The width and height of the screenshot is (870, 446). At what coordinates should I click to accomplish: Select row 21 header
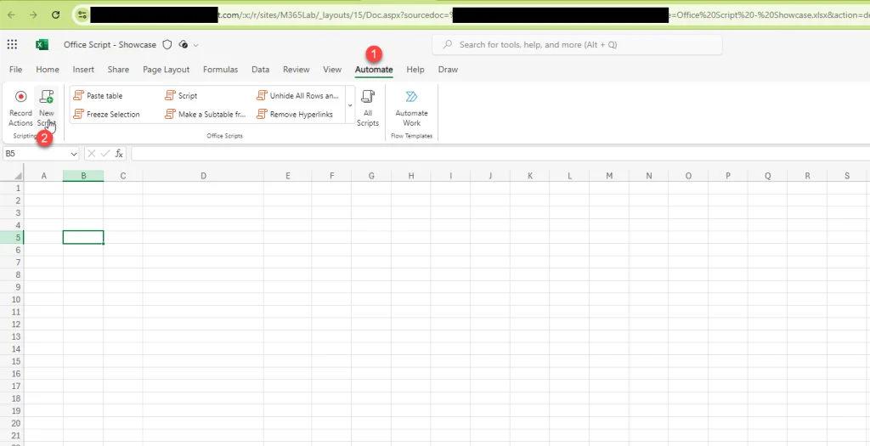click(x=12, y=436)
